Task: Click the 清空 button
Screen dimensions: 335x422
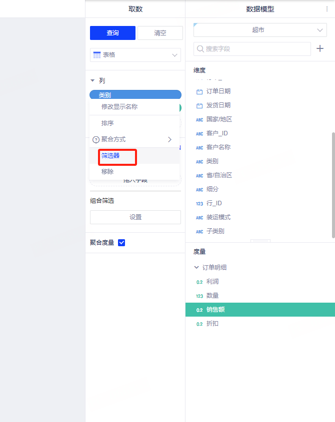Action: (160, 33)
